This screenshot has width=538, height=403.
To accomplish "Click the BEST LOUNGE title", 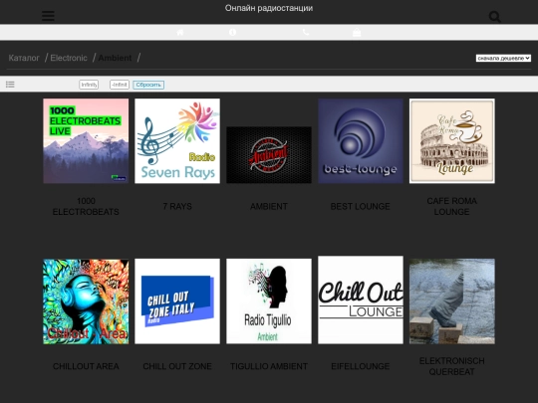I will coord(361,206).
